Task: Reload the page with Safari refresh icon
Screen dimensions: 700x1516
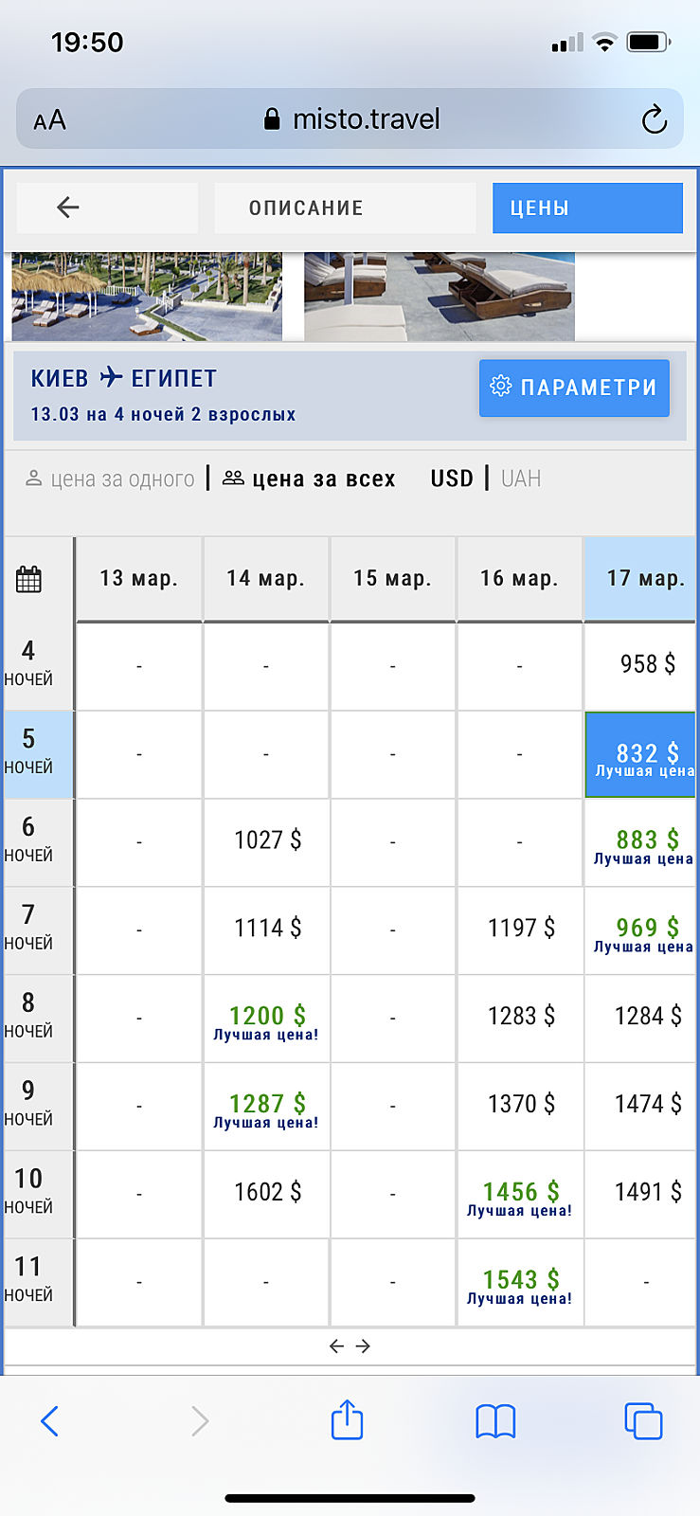Action: click(654, 120)
